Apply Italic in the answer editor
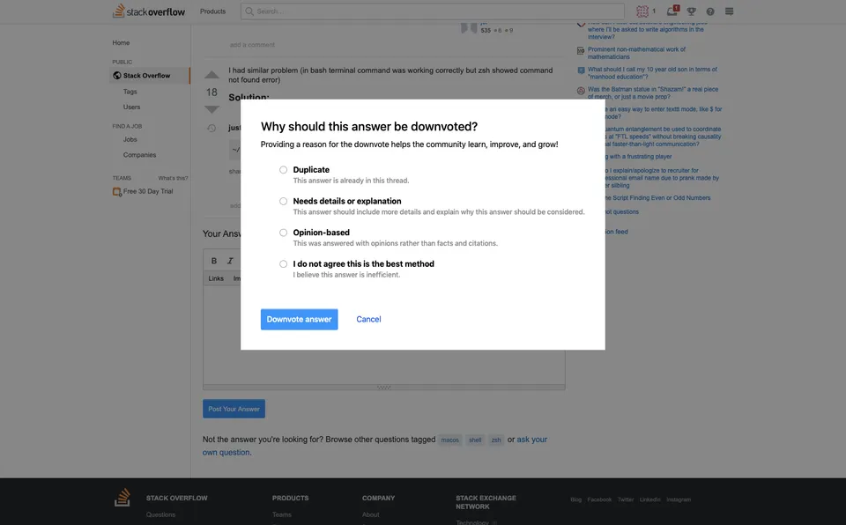Image resolution: width=846 pixels, height=525 pixels. [230, 261]
